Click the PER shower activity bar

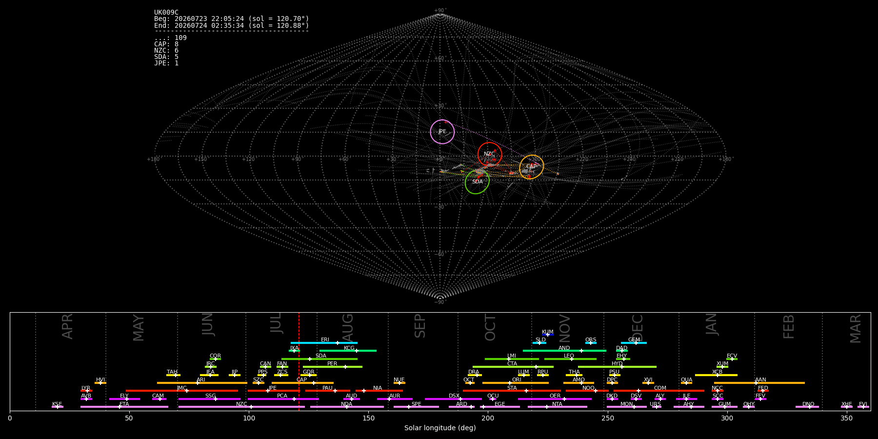[x=333, y=367]
